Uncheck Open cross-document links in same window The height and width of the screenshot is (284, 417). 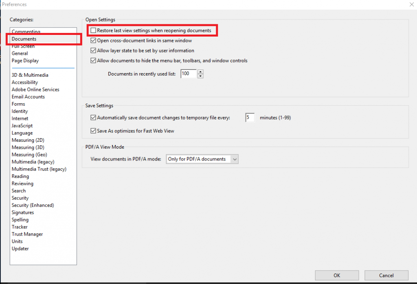[94, 41]
